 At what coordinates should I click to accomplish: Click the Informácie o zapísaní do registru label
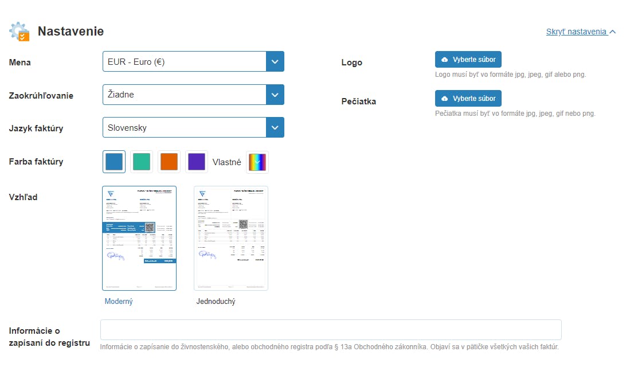49,337
